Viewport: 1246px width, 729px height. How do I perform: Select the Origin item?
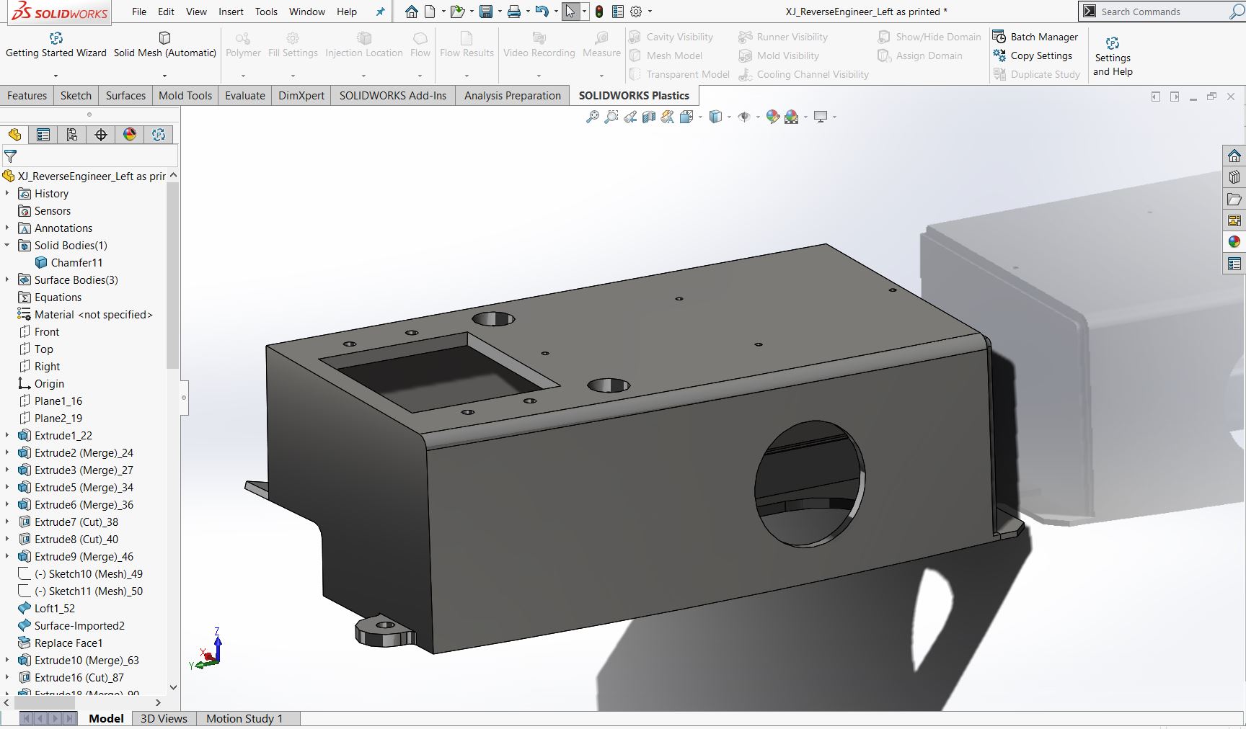coord(41,383)
